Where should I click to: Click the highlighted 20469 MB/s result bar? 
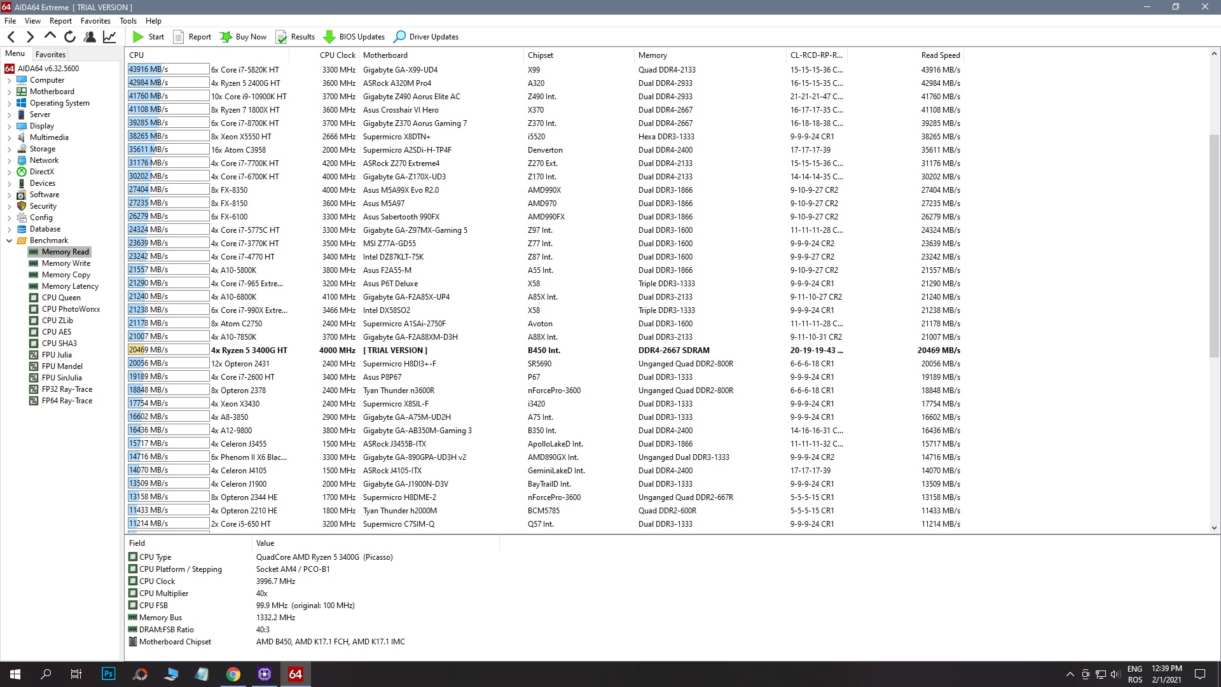pos(169,350)
